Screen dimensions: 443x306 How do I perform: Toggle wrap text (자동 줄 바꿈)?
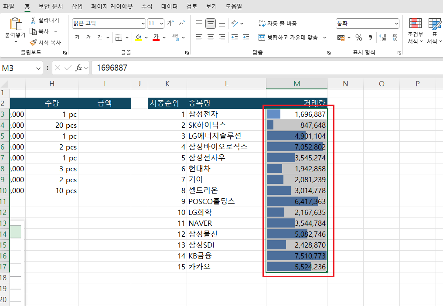[x=277, y=24]
